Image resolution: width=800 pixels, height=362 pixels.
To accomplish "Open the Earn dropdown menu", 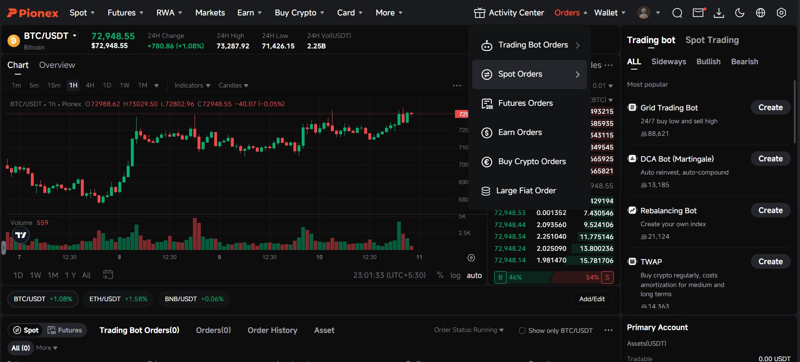I will [x=250, y=13].
